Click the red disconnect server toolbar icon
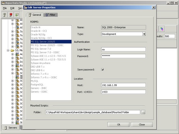179x134 pixels. tap(11, 15)
